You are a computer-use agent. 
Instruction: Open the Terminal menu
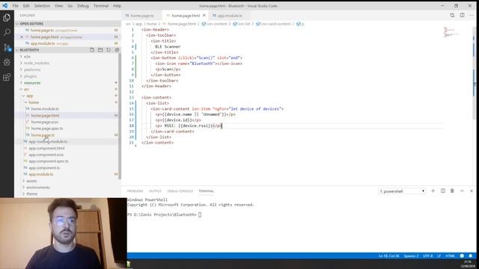[x=101, y=6]
